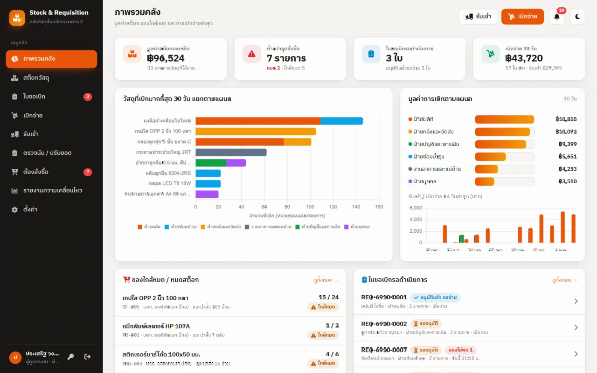The image size is (597, 373).
Task: Click the user avatar in sidebar footer
Action: (15, 358)
